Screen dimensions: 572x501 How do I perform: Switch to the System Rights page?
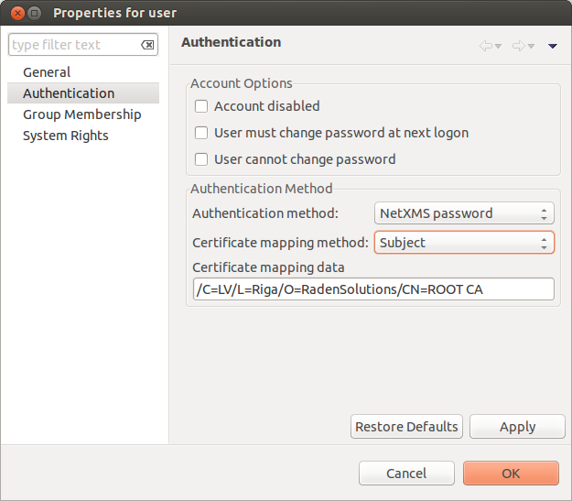[66, 136]
